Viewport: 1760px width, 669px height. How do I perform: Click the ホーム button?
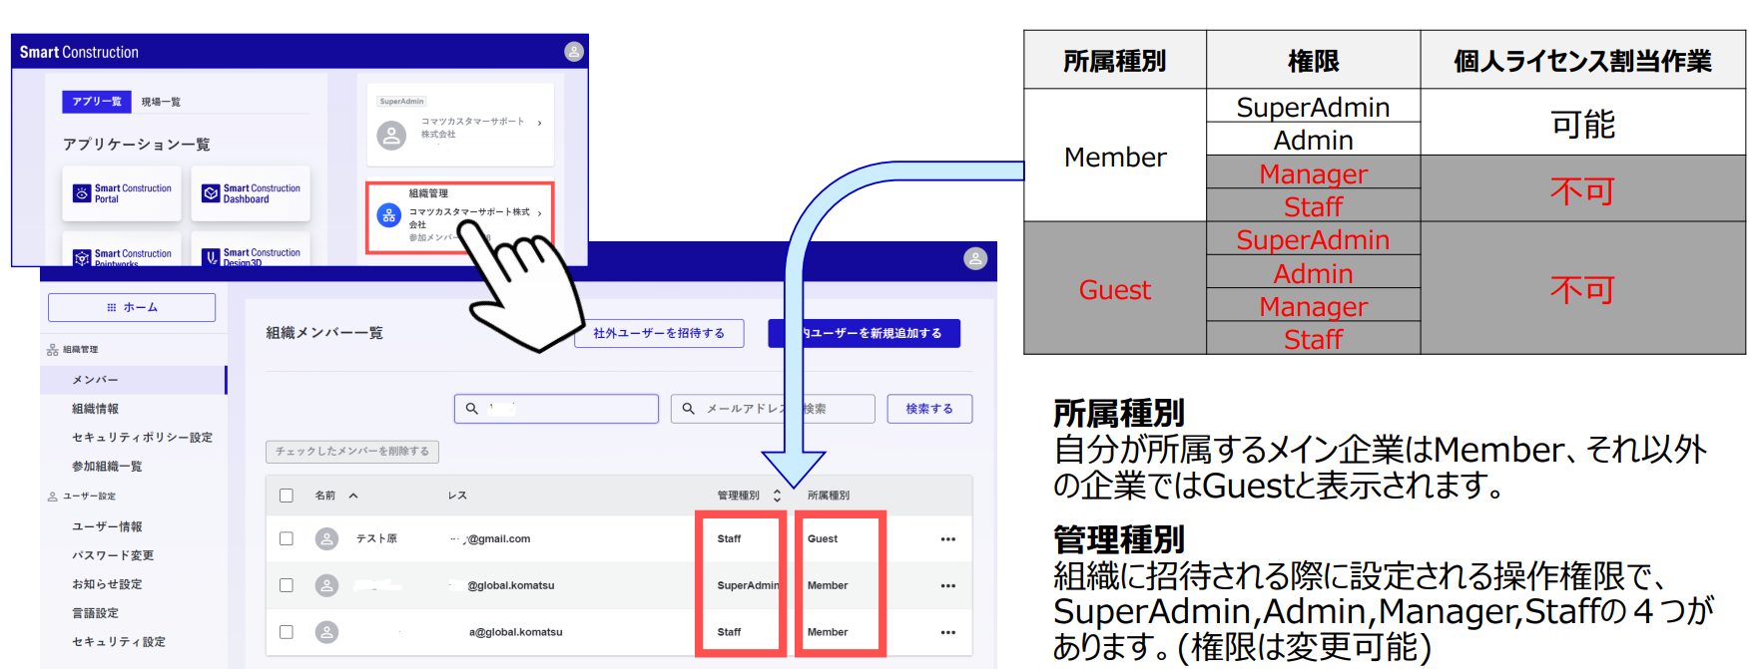(132, 307)
